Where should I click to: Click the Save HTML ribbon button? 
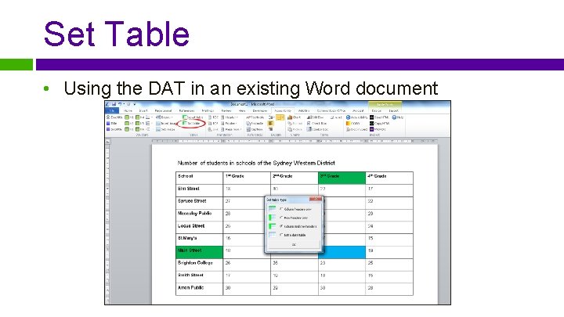[x=379, y=117]
